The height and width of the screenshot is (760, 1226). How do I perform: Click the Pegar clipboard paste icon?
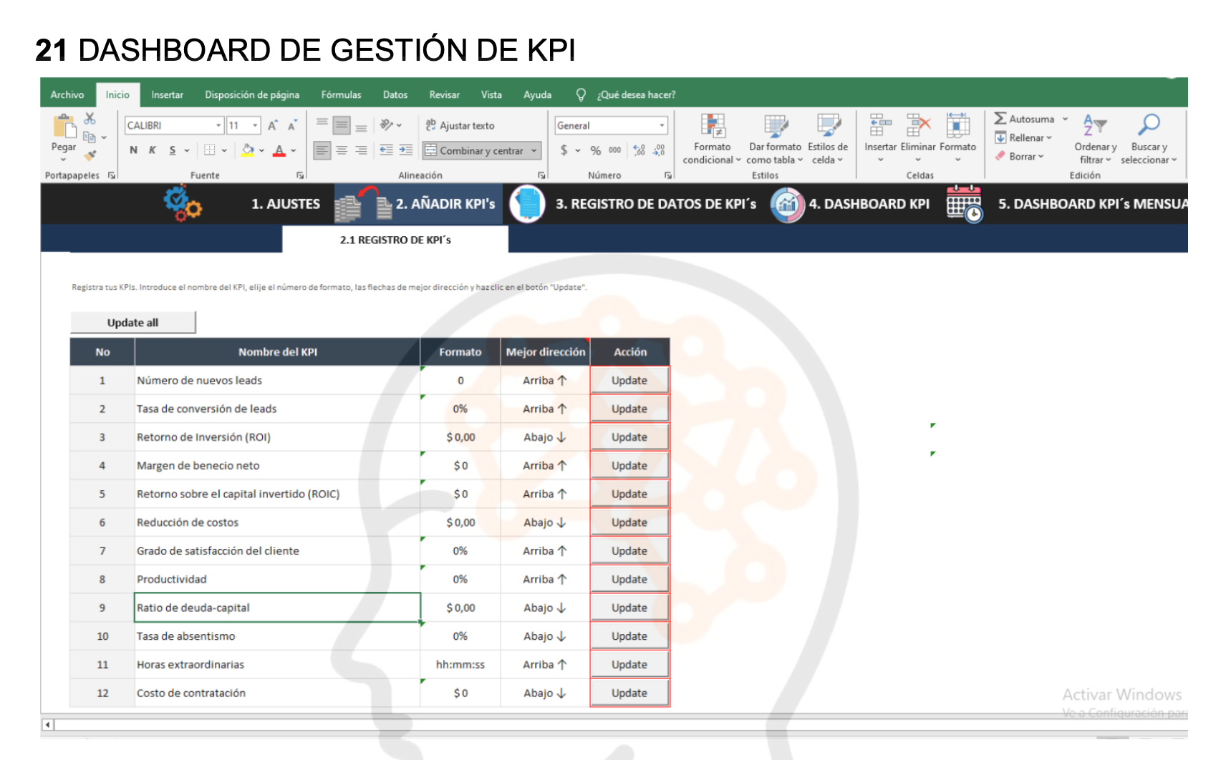64,126
